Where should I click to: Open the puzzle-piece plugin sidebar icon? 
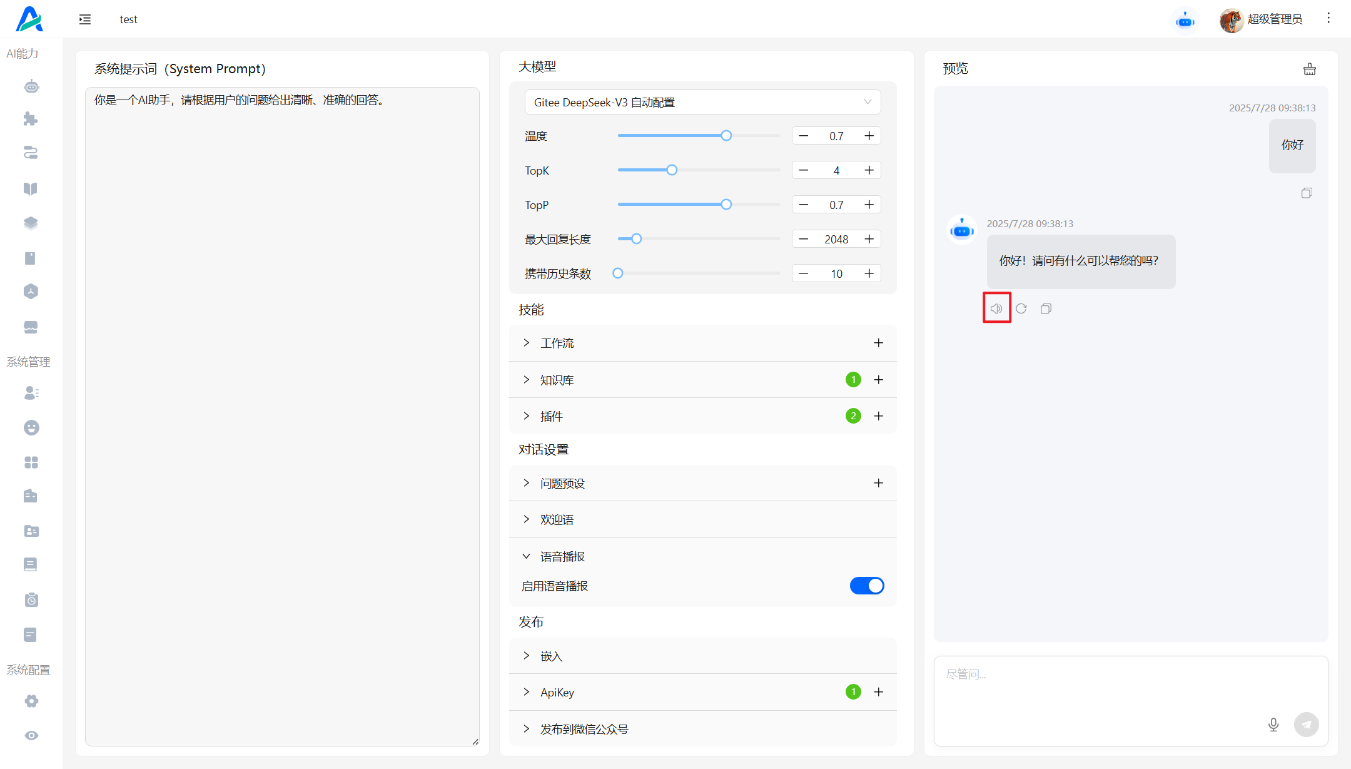[31, 119]
